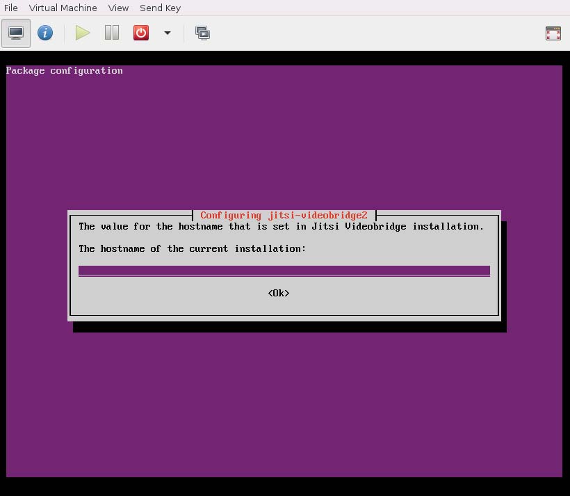
Task: Open virtual hardware details info icon
Action: point(45,33)
